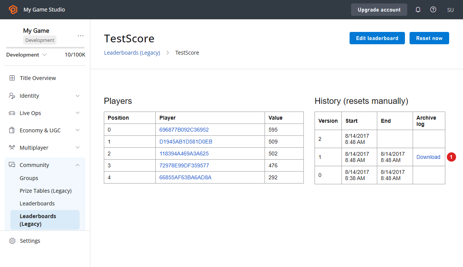Click the Players section heading
The image size is (463, 267).
[118, 101]
